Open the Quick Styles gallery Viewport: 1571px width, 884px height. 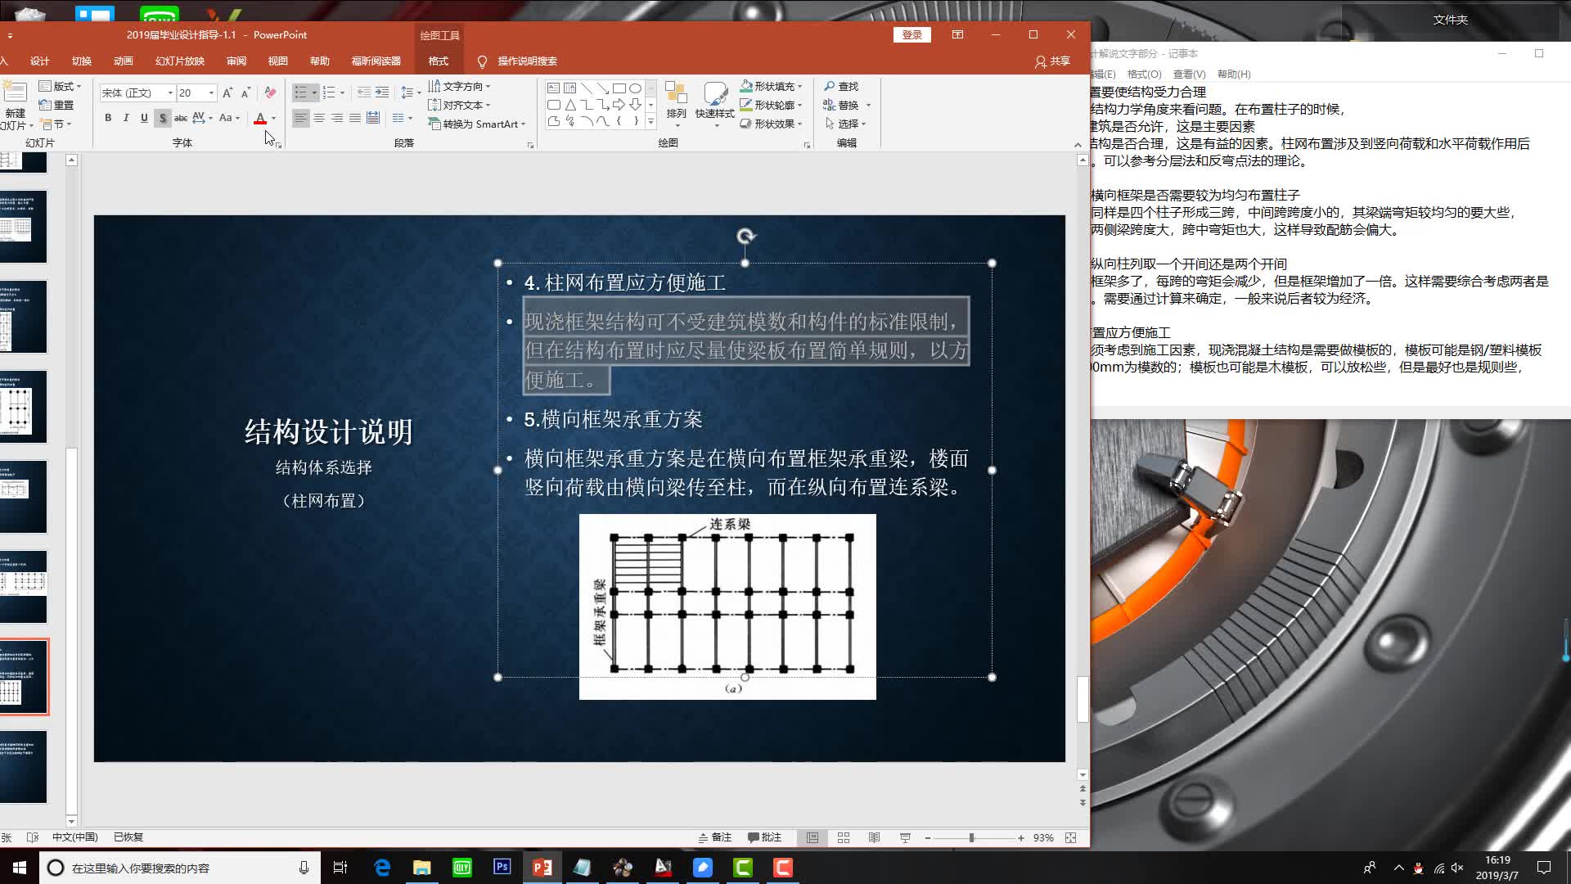coord(714,104)
